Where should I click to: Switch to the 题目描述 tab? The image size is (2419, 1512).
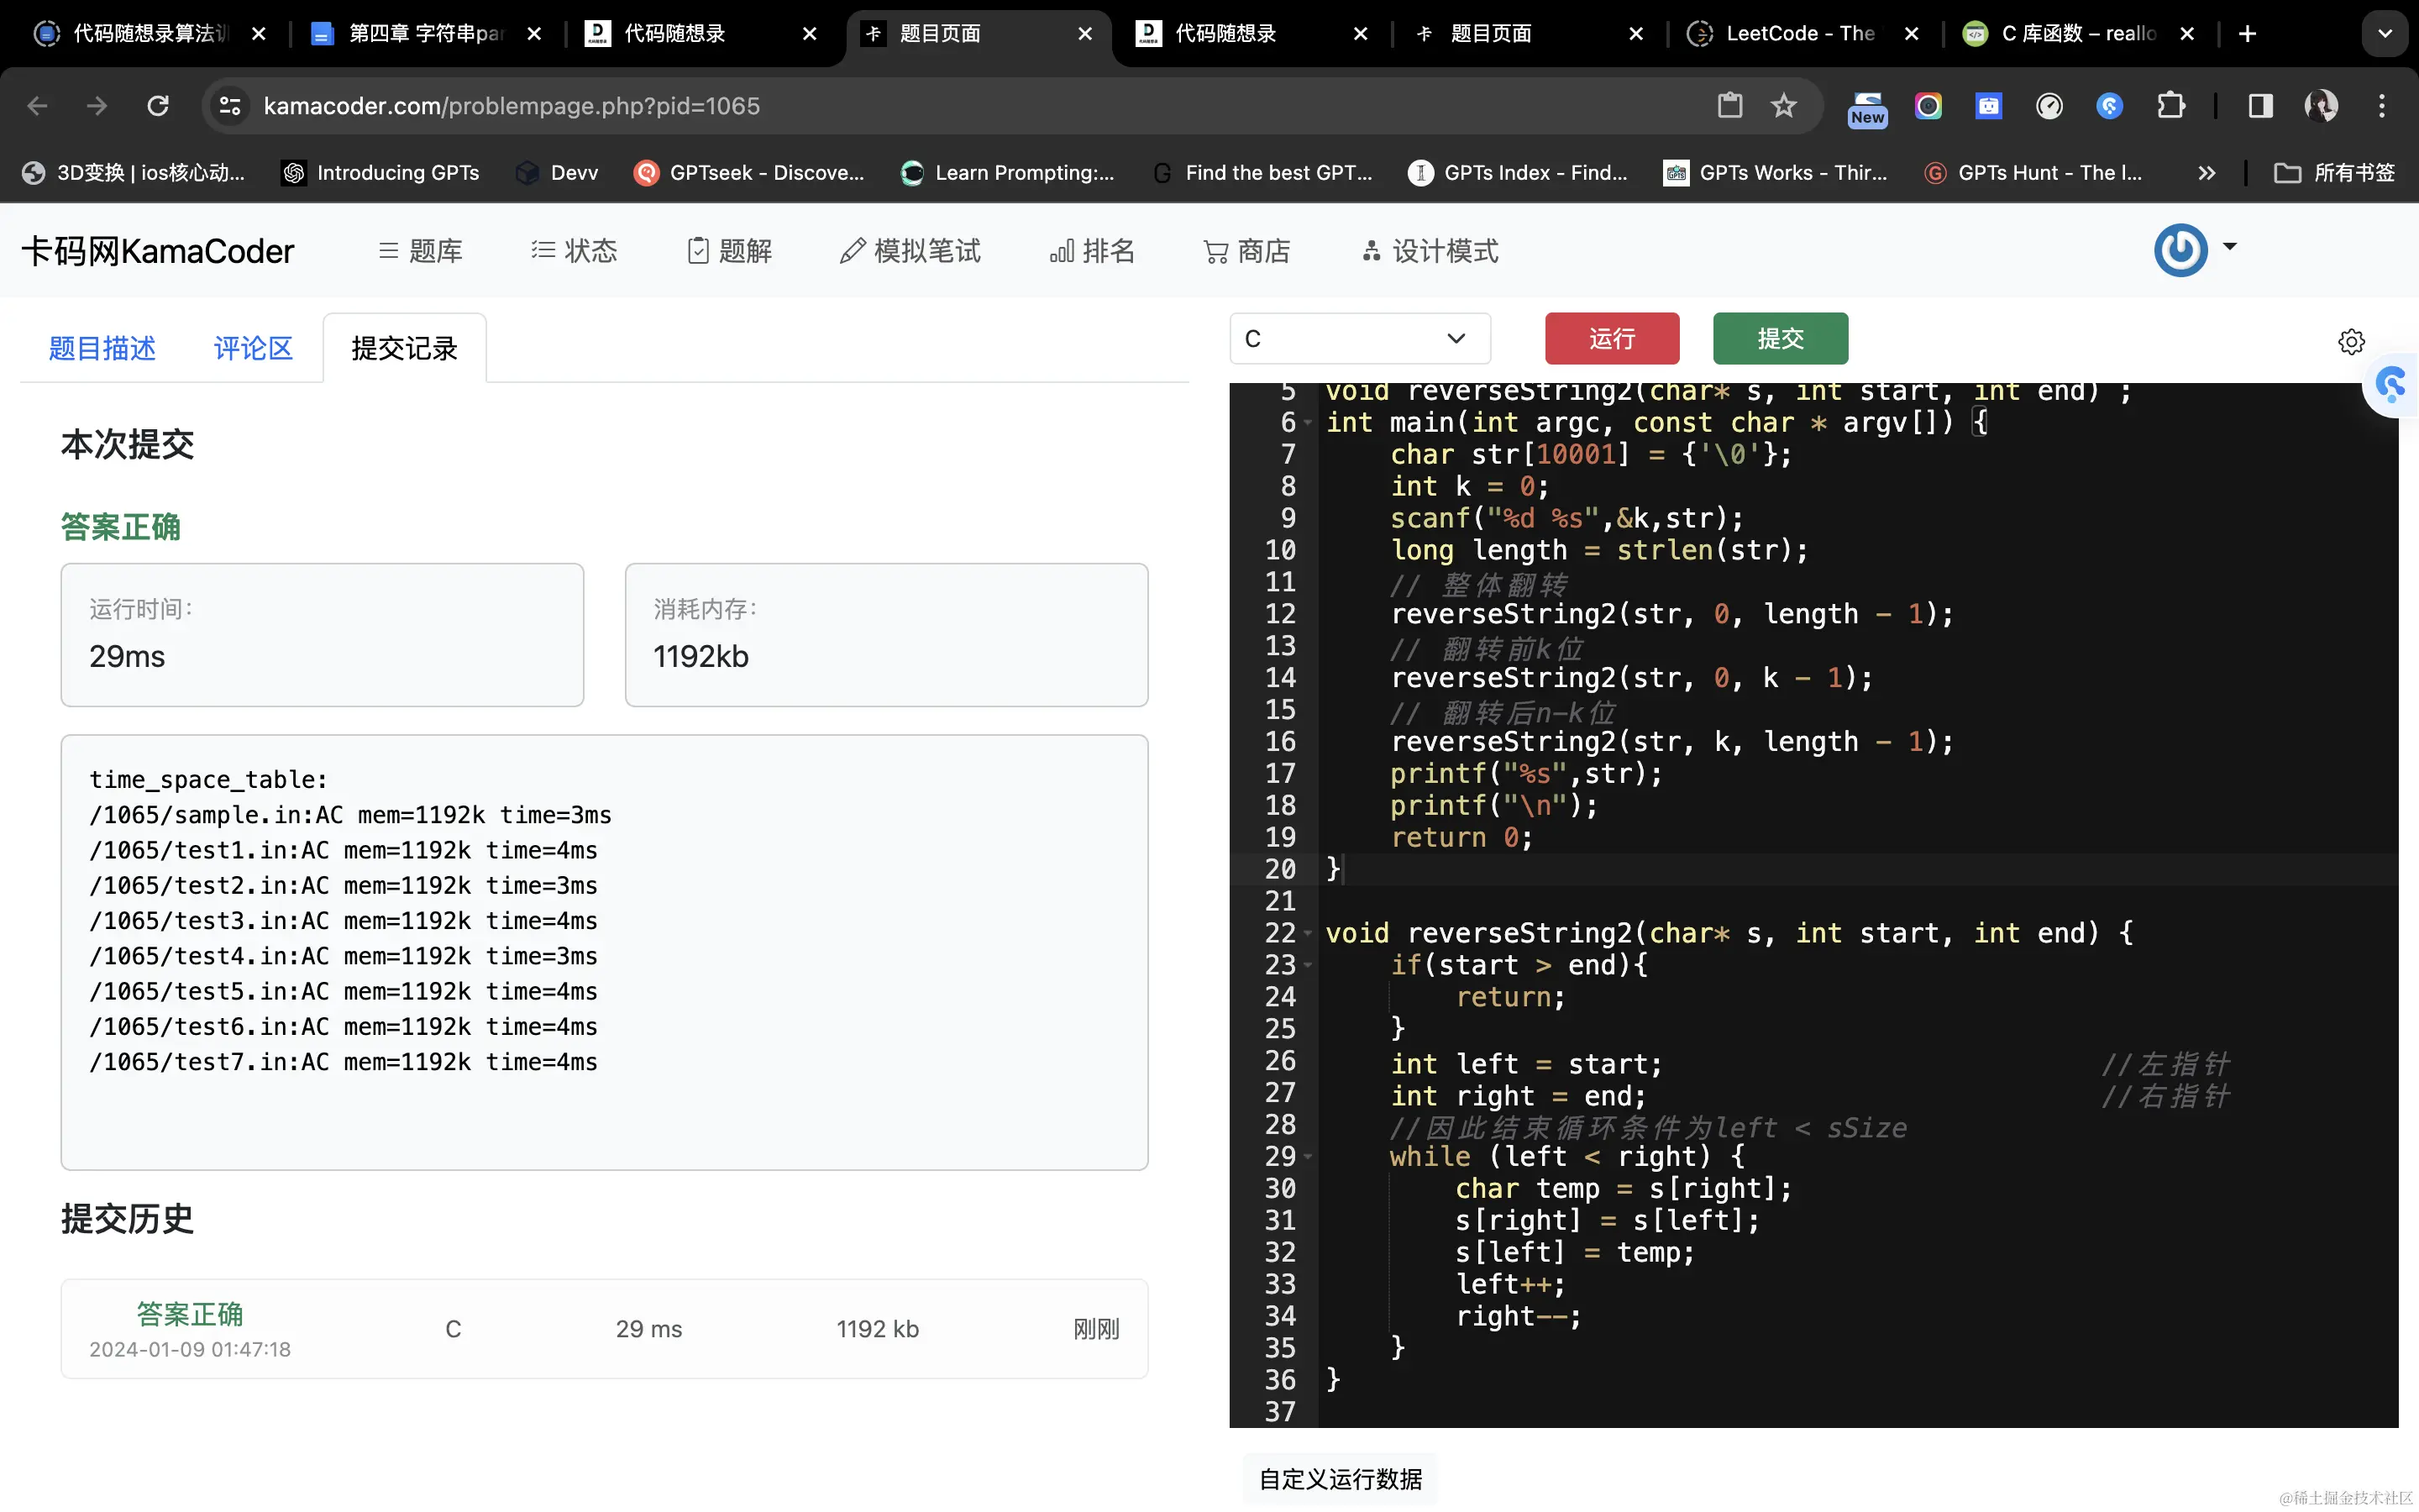102,348
